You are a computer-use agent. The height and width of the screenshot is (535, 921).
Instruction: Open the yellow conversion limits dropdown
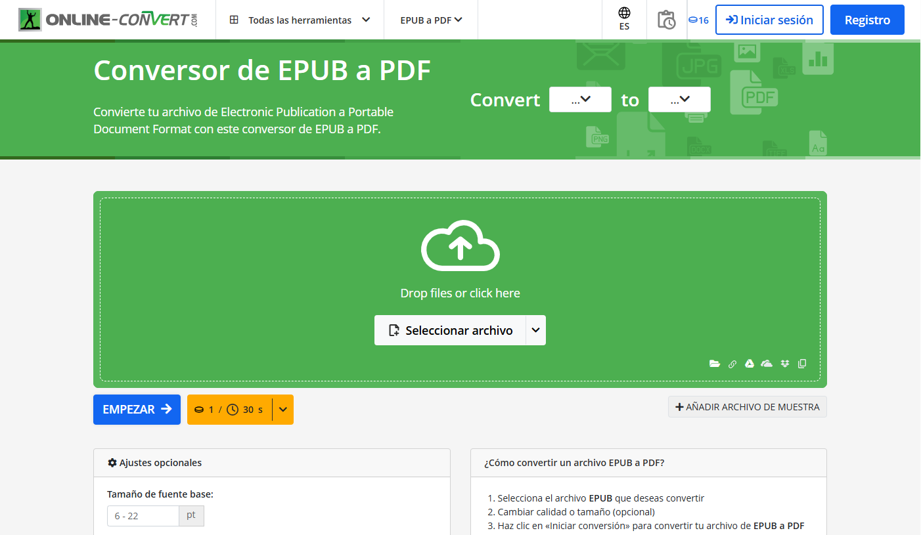point(282,409)
